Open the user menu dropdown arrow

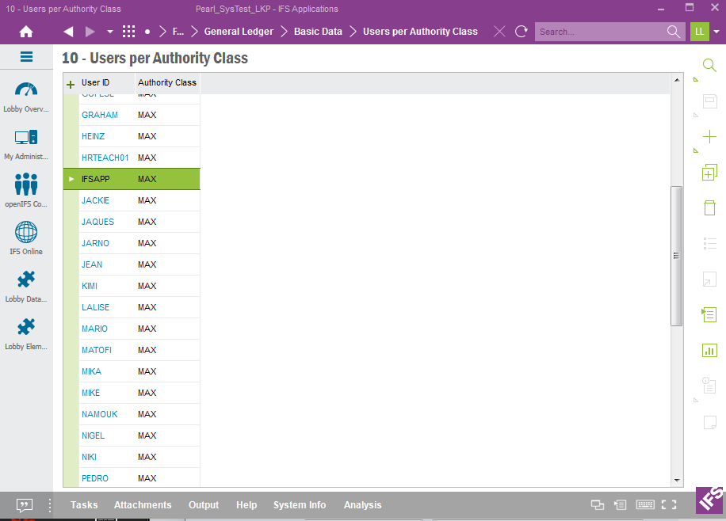[x=716, y=32]
